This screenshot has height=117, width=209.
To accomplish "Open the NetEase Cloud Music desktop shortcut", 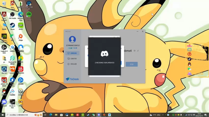I will [21, 70].
